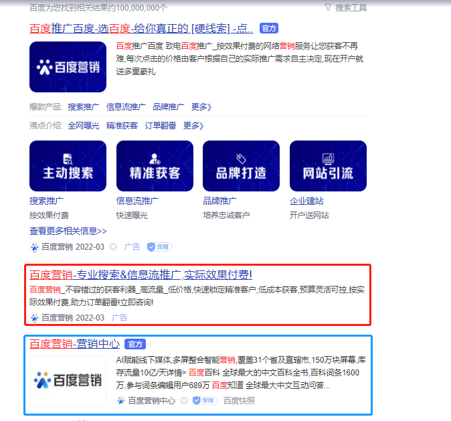Click paw icon in second ad footer

click(x=35, y=318)
